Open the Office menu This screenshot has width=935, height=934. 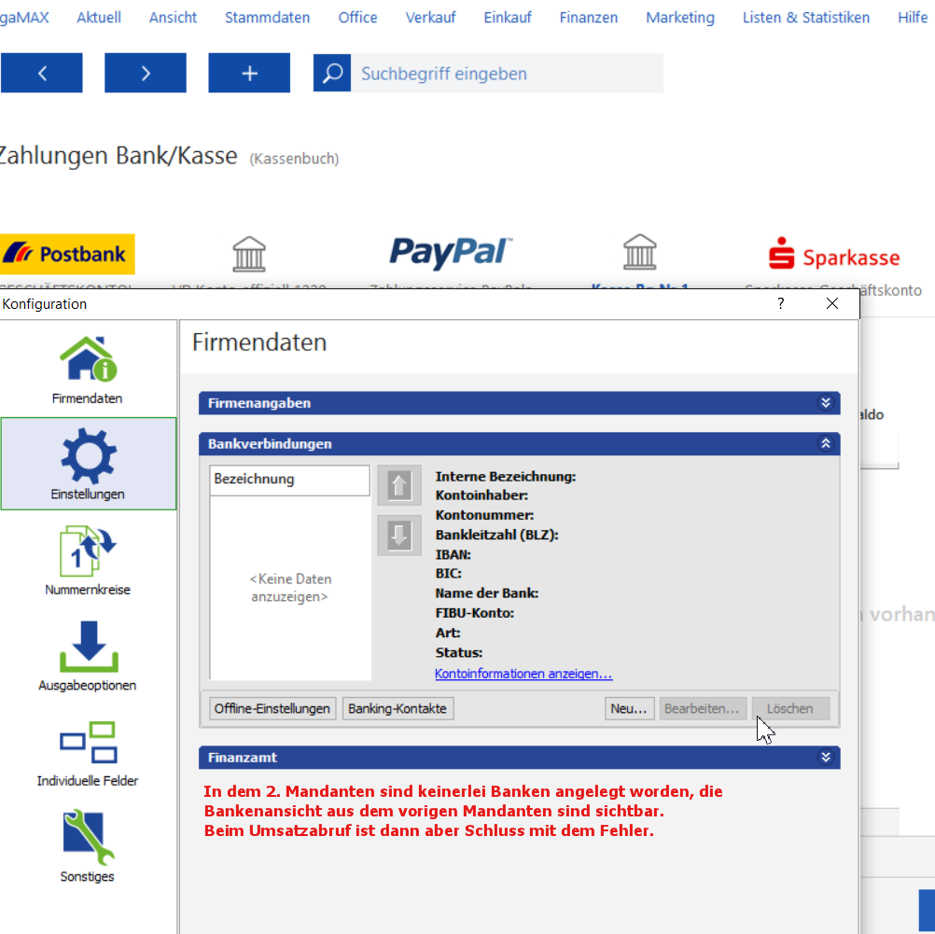357,18
